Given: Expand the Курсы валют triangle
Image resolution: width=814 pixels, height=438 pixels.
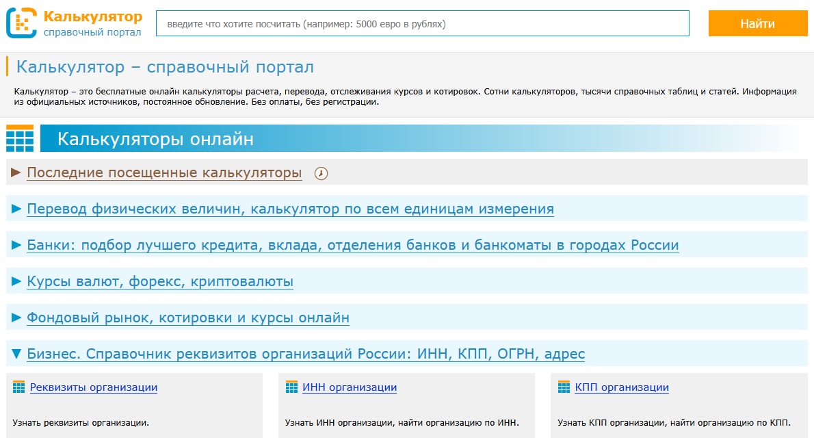Looking at the screenshot, I should pos(16,281).
